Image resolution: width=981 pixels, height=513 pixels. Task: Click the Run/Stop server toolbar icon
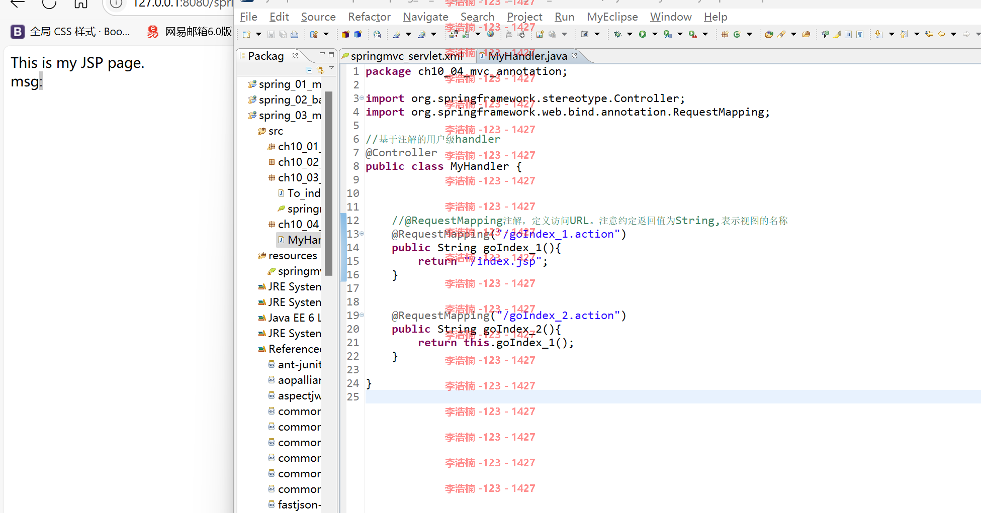point(466,34)
